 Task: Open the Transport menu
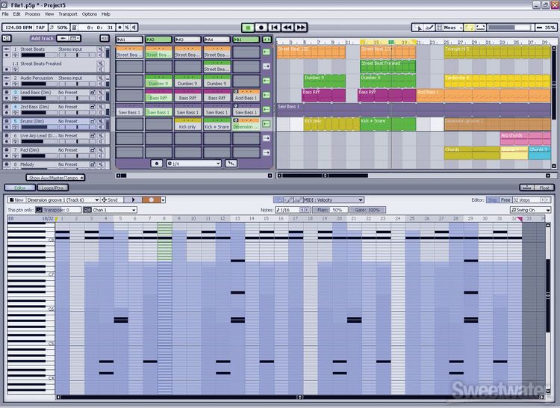(67, 14)
